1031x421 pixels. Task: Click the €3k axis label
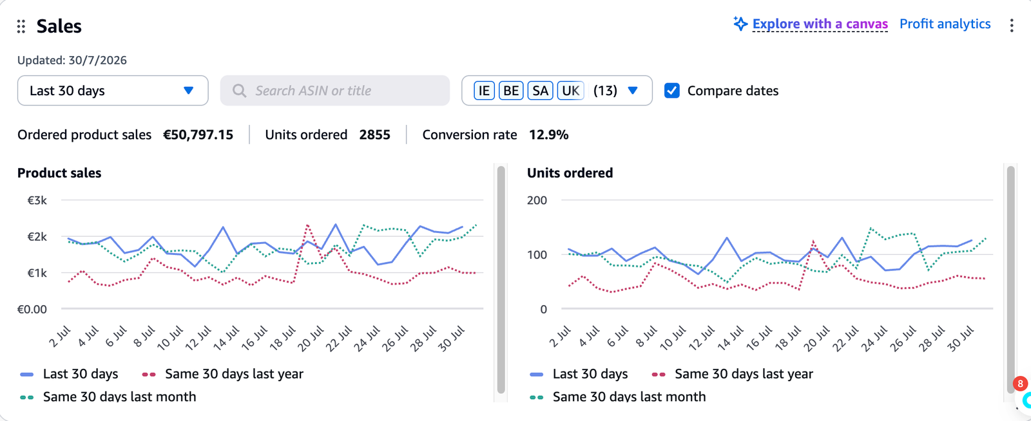[37, 200]
